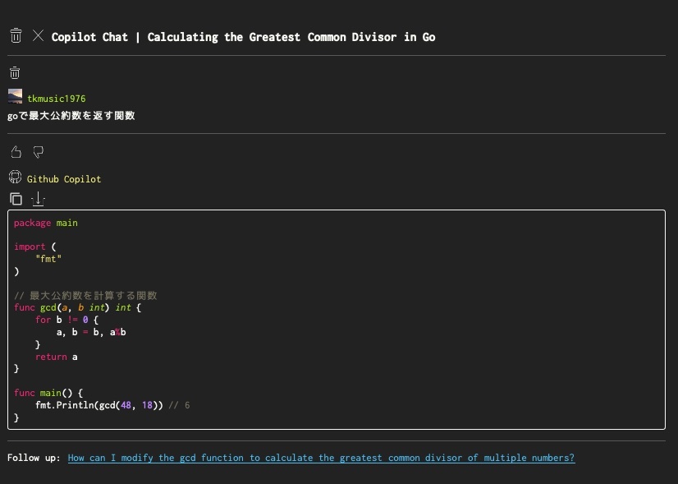The image size is (678, 484).
Task: Click the 'a, b = b, a%b' line
Action: click(91, 333)
